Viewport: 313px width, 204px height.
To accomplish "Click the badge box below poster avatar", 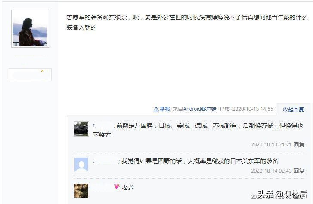I will [30, 75].
